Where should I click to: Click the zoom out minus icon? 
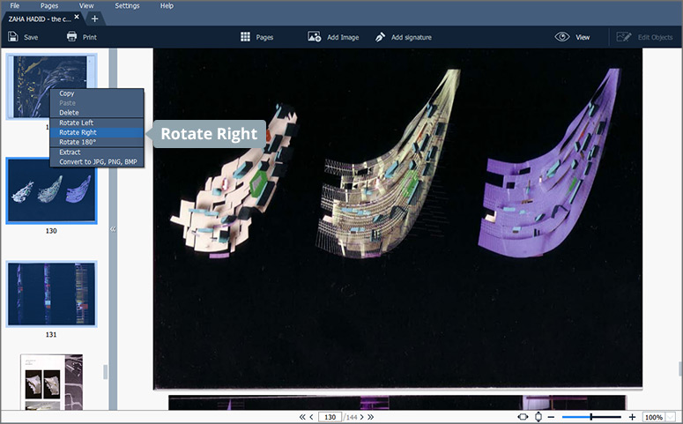tap(551, 417)
